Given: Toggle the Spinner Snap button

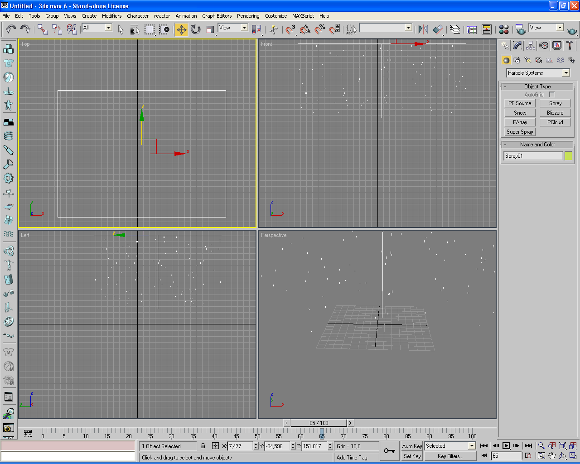Looking at the screenshot, I should pyautogui.click(x=334, y=29).
